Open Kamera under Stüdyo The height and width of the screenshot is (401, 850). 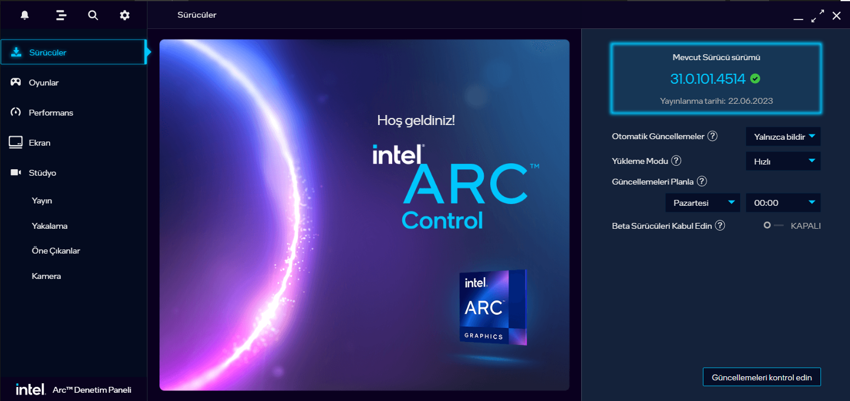[x=47, y=276]
